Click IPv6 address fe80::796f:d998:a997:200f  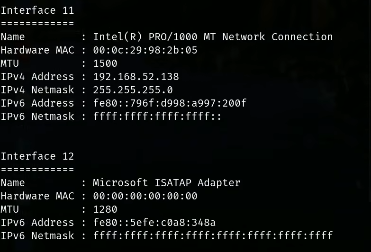coord(170,103)
